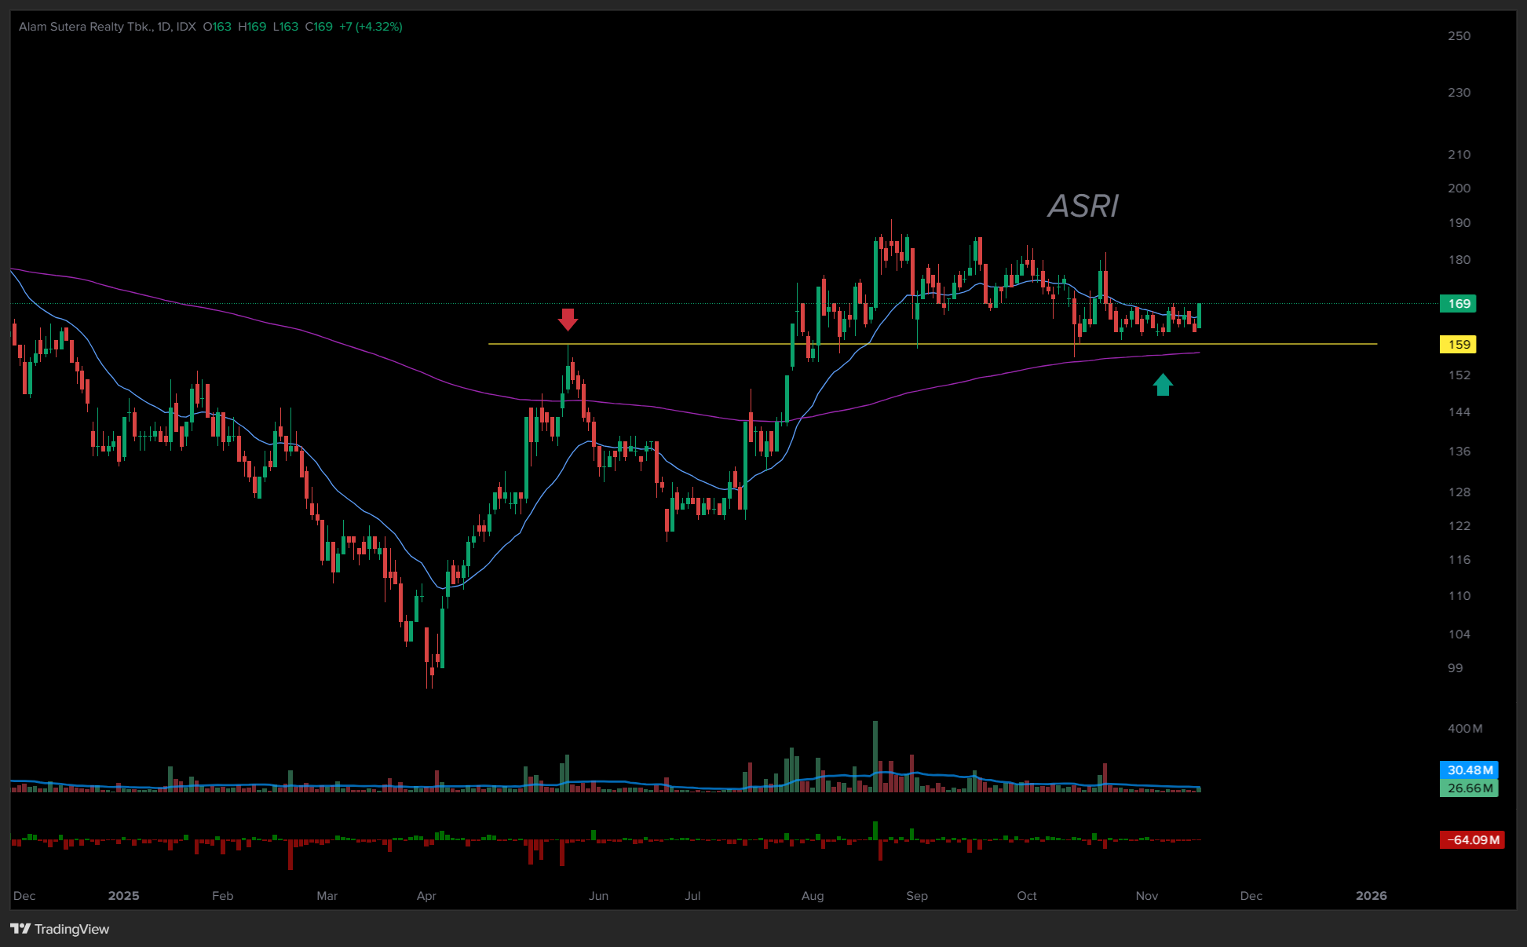This screenshot has height=947, width=1527.
Task: Click the red down arrow marker
Action: [568, 319]
